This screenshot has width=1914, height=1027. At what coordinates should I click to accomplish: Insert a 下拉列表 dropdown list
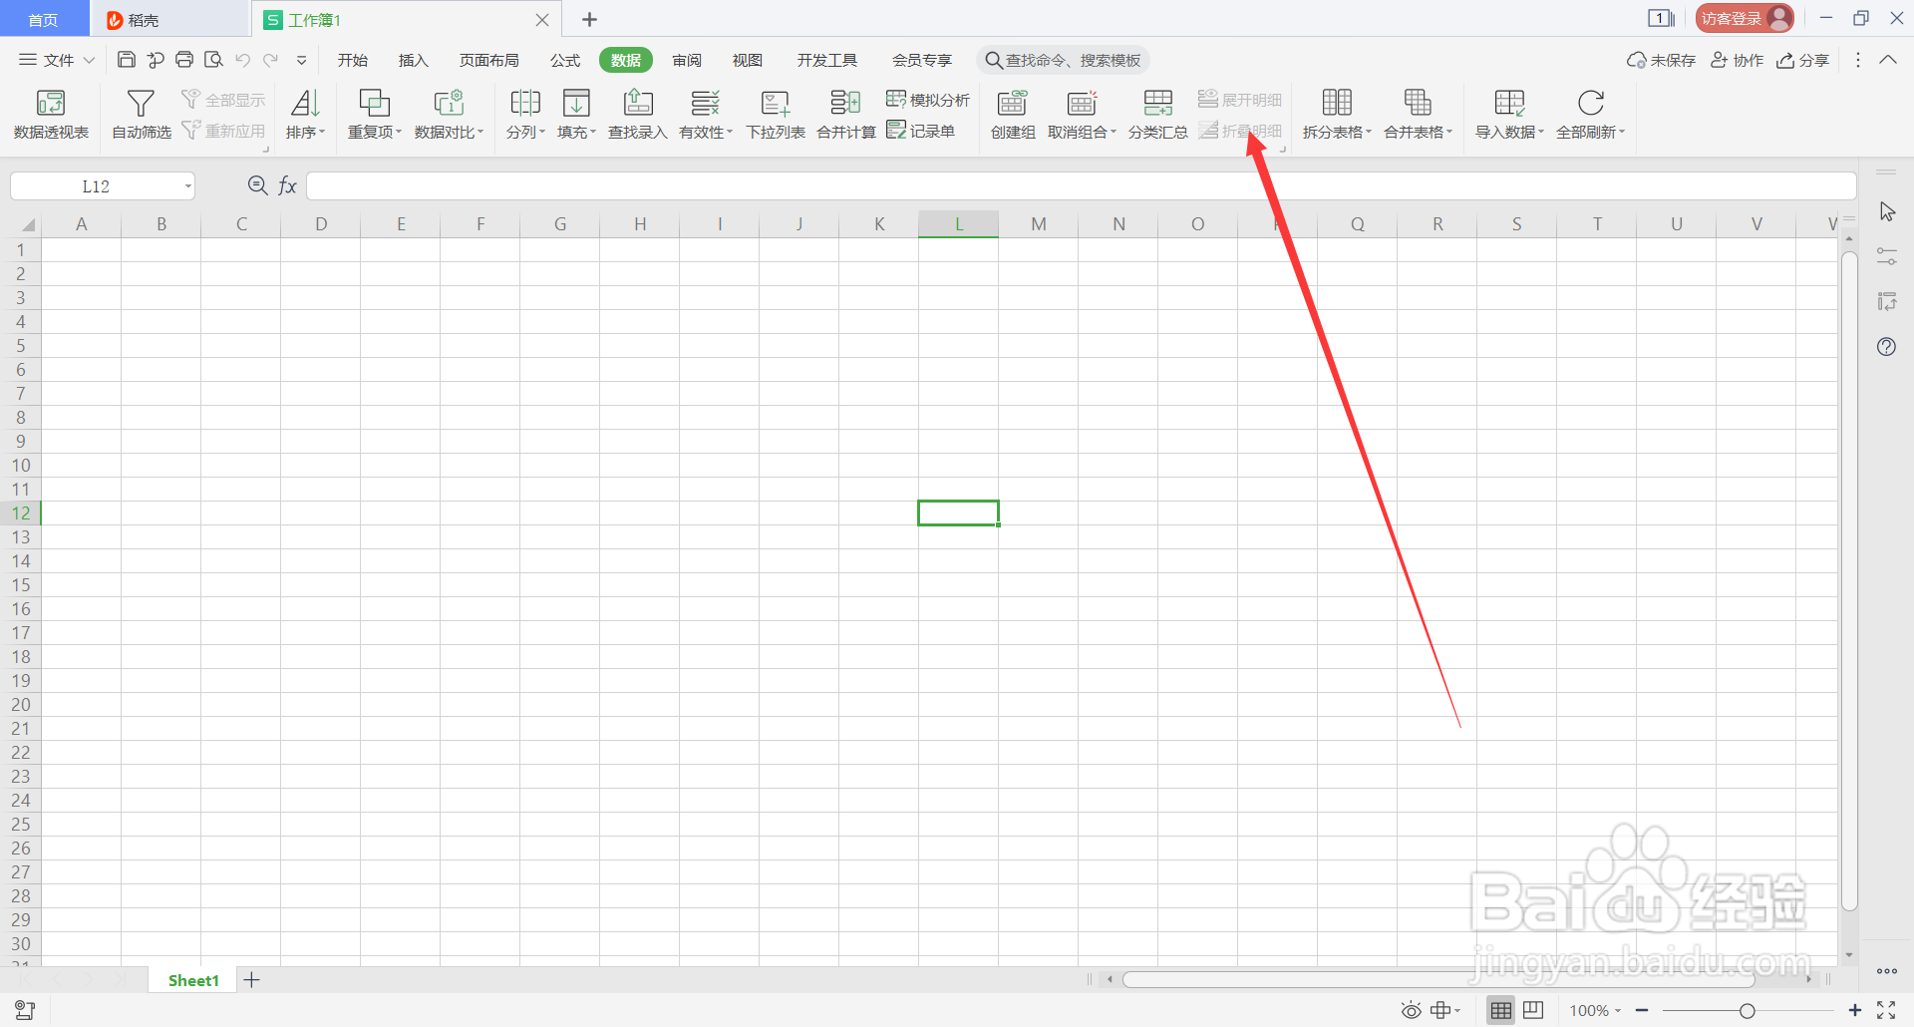coord(775,115)
